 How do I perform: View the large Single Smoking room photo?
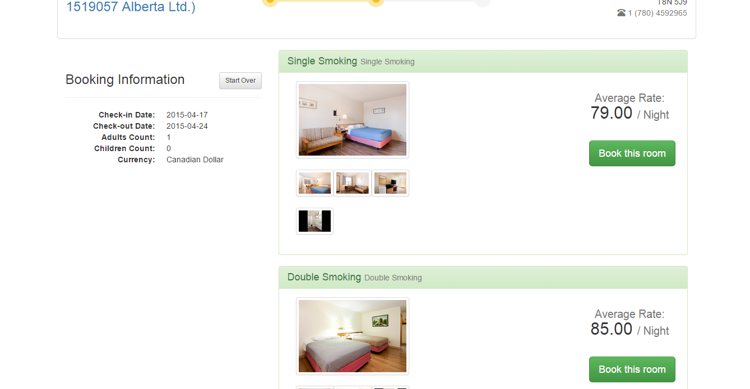coord(353,120)
